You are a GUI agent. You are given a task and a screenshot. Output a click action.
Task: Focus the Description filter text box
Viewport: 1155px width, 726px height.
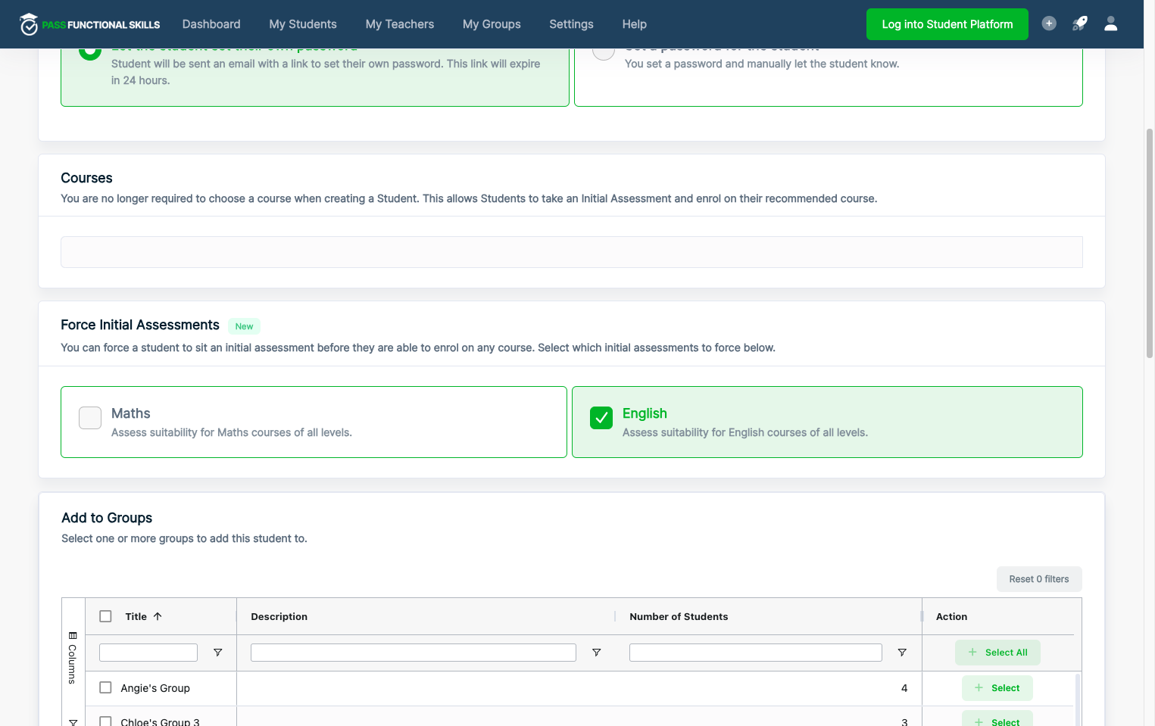(x=414, y=653)
